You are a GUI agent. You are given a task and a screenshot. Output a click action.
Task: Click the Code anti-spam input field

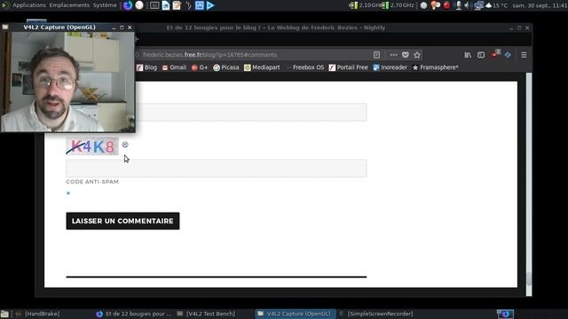coord(217,168)
